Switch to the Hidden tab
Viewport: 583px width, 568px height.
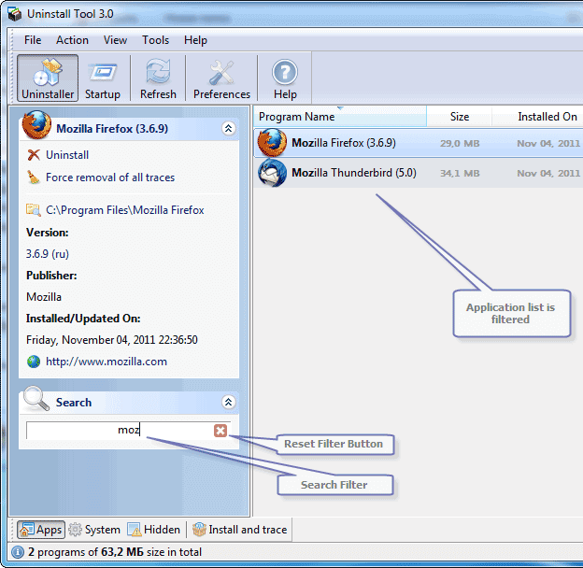(x=153, y=530)
